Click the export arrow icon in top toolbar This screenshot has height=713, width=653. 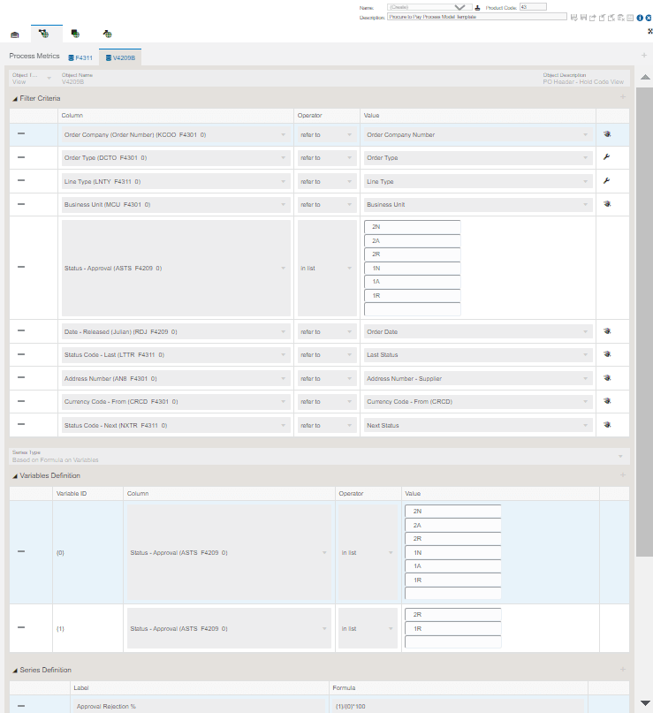[593, 18]
